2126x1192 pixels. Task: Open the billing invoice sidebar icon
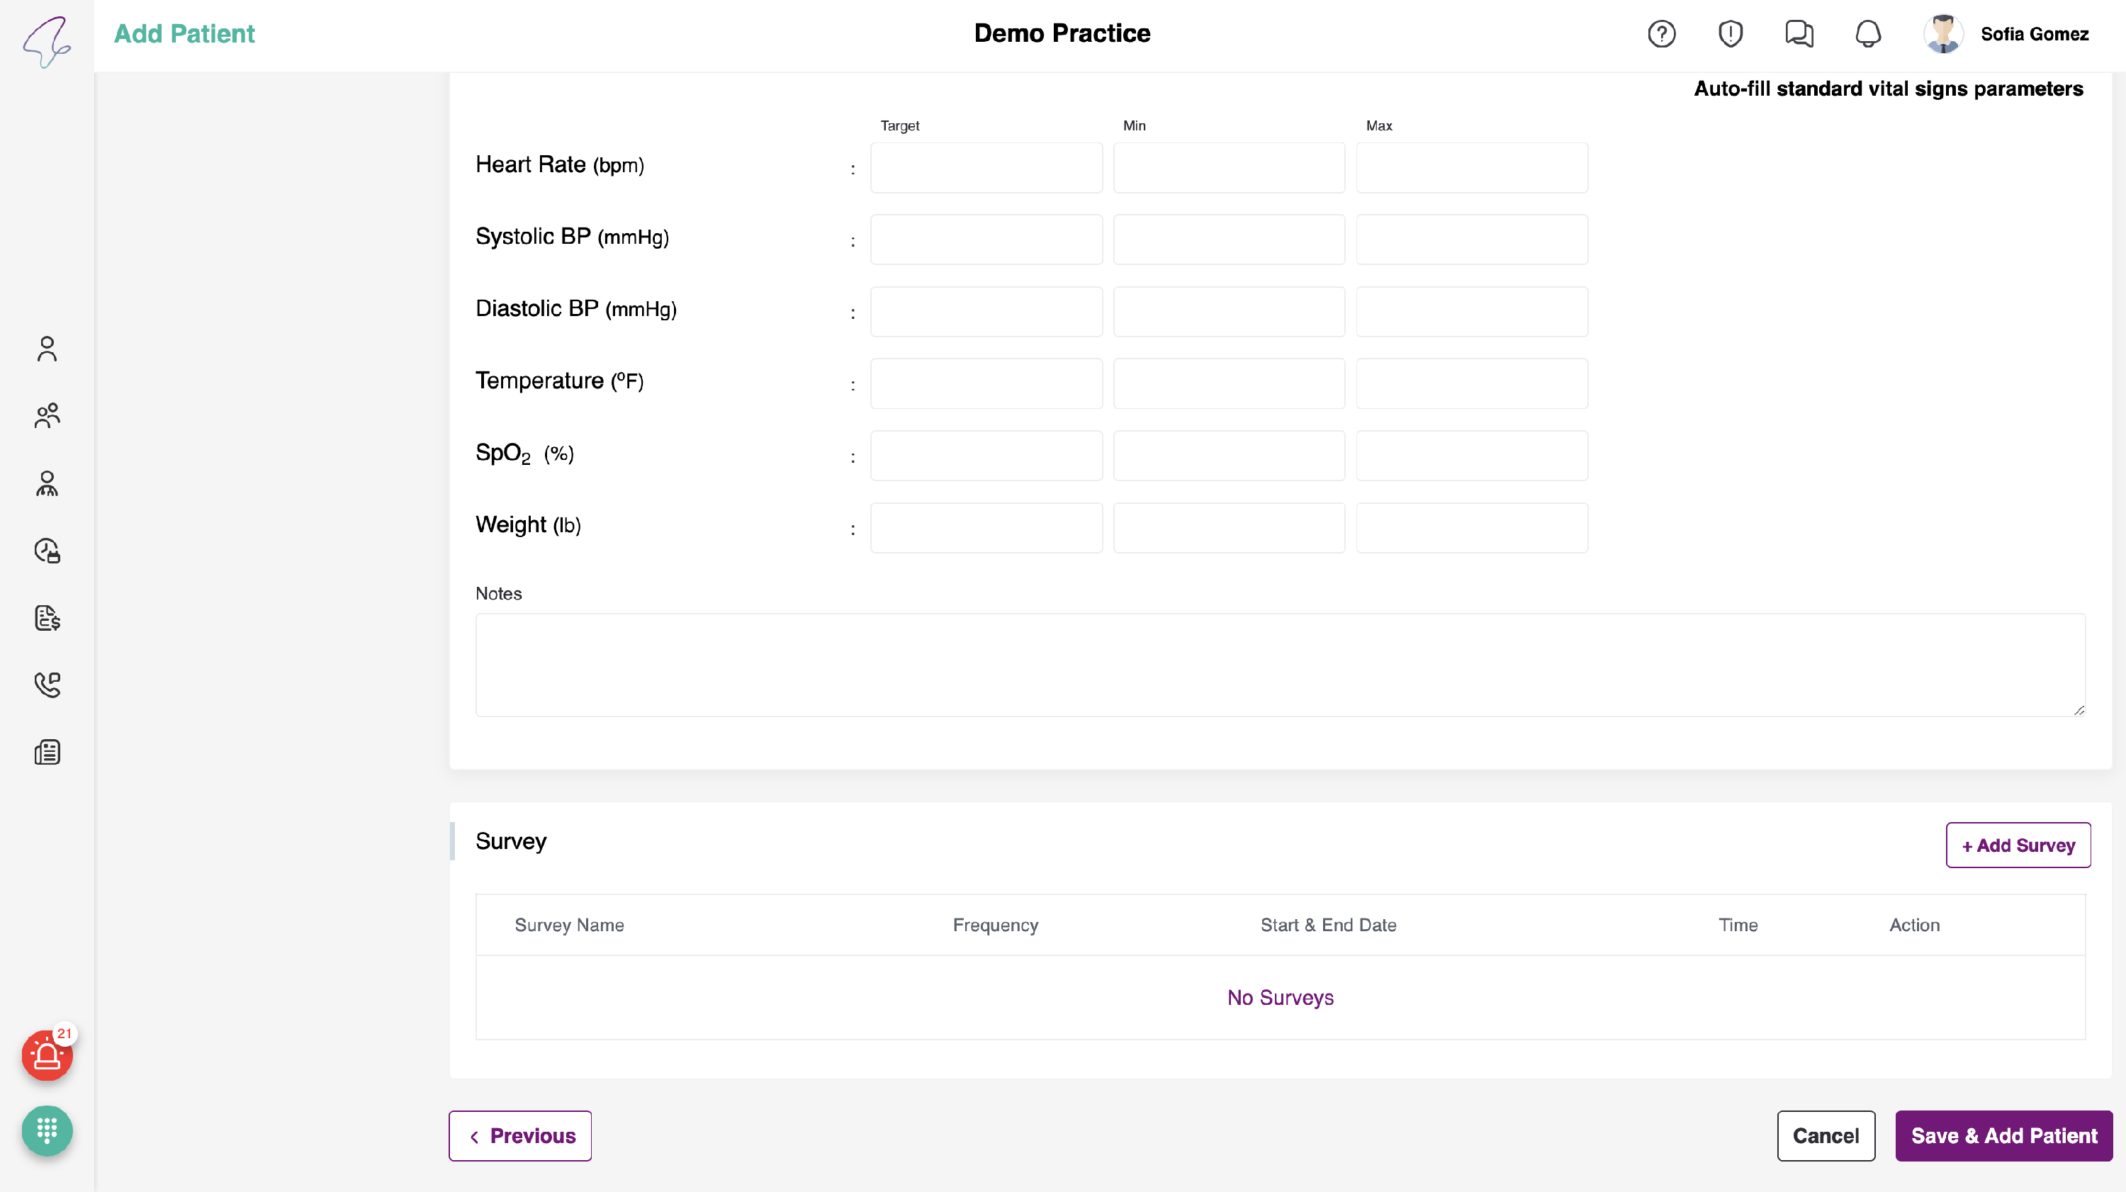[x=47, y=617]
